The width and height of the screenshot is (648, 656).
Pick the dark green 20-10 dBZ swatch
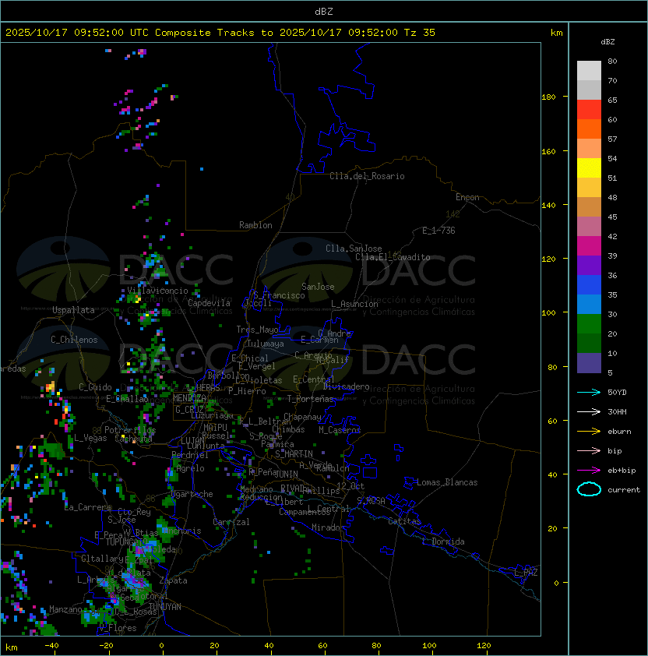click(589, 343)
